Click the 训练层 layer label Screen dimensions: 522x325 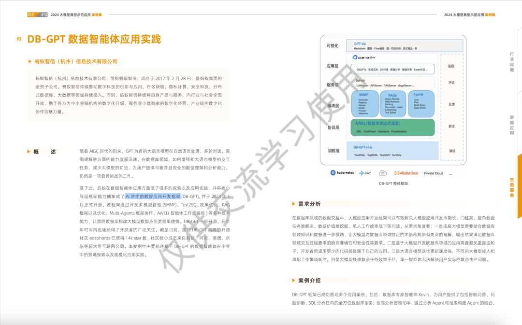coord(333,151)
